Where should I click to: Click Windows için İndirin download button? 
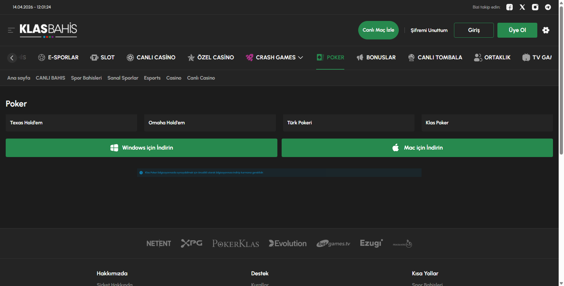141,148
